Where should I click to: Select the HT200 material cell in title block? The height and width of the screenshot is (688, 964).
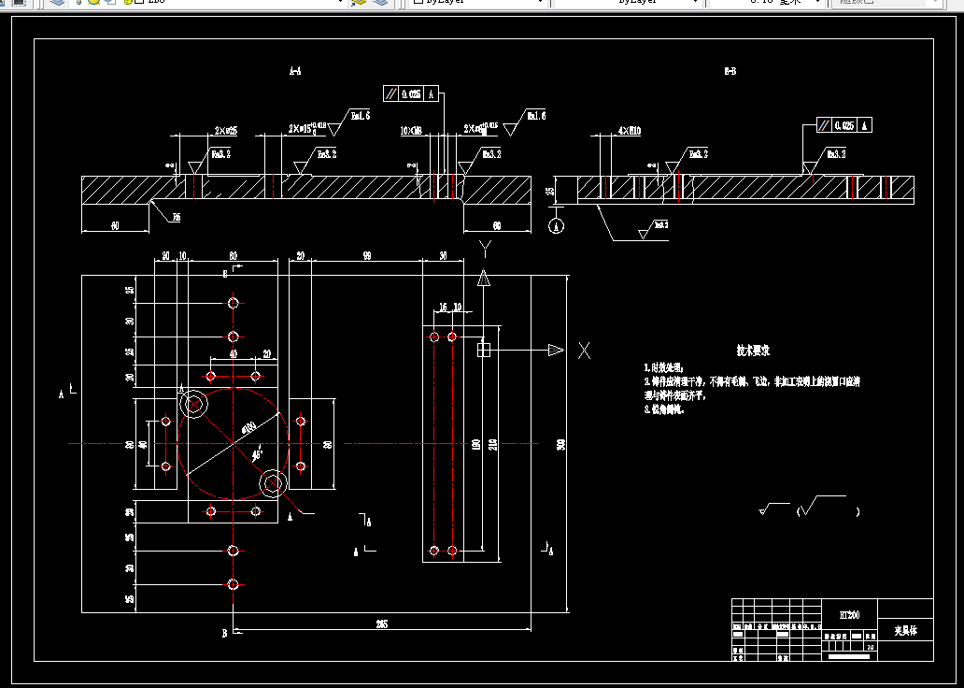click(x=850, y=615)
